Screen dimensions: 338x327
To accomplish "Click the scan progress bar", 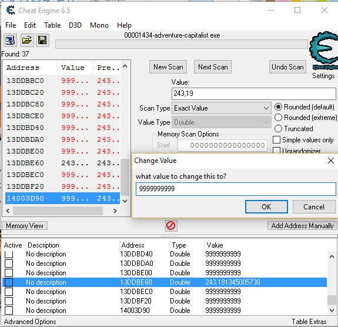I will click(181, 44).
